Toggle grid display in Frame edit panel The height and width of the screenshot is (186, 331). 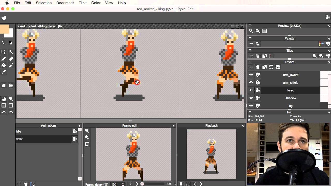(87, 144)
